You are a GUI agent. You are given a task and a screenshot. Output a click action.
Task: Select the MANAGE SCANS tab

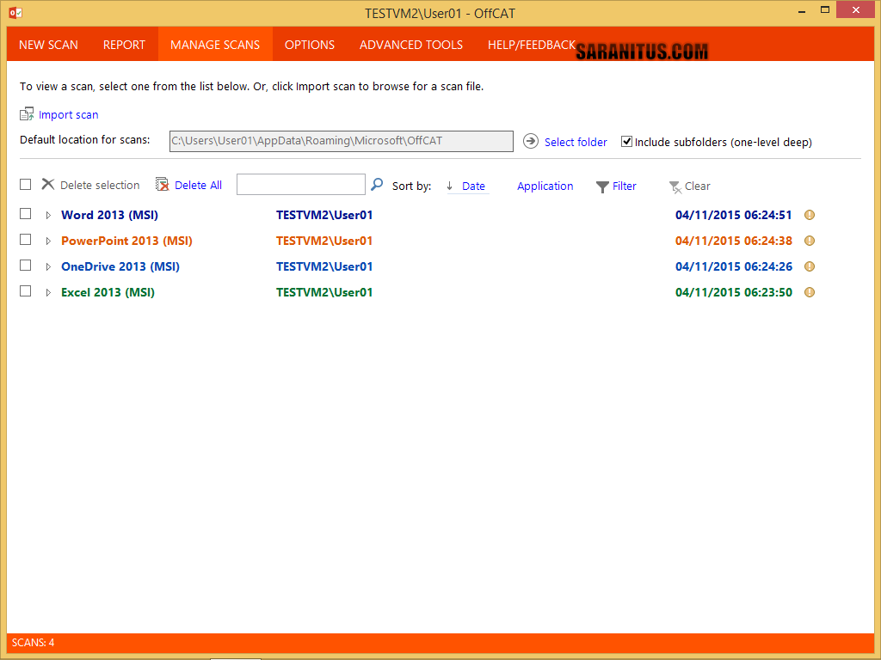coord(215,45)
